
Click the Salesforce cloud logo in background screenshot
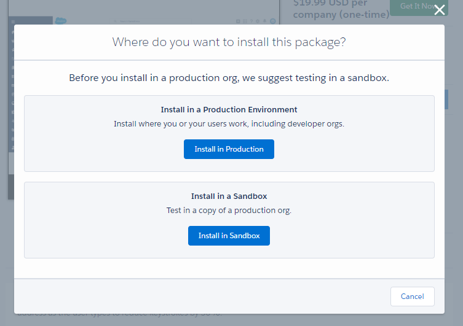pyautogui.click(x=61, y=20)
